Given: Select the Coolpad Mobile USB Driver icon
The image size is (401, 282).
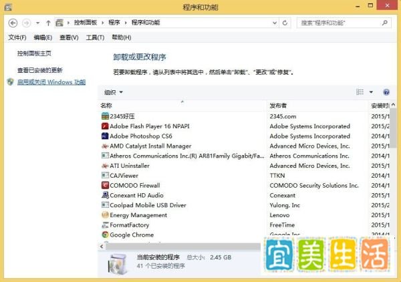Looking at the screenshot, I should coord(105,205).
